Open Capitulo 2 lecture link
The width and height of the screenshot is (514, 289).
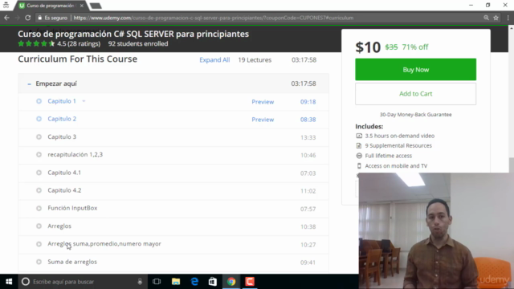pos(62,119)
